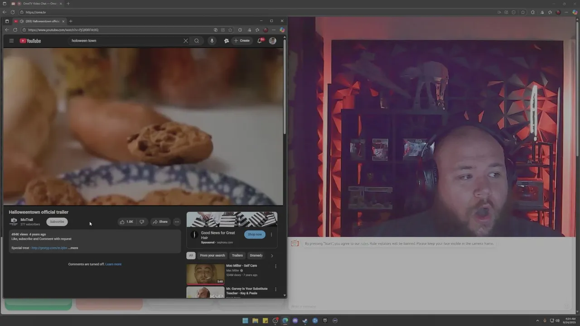
Task: Open YouTube notifications bell
Action: click(x=260, y=41)
